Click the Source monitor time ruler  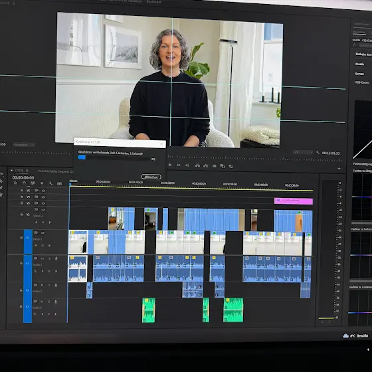(36, 153)
